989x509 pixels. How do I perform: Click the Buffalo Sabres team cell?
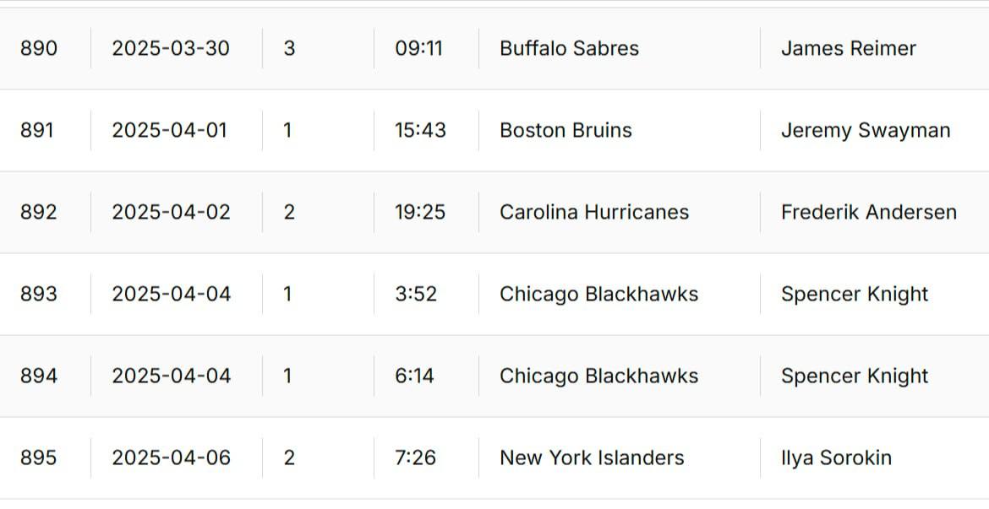pyautogui.click(x=569, y=48)
